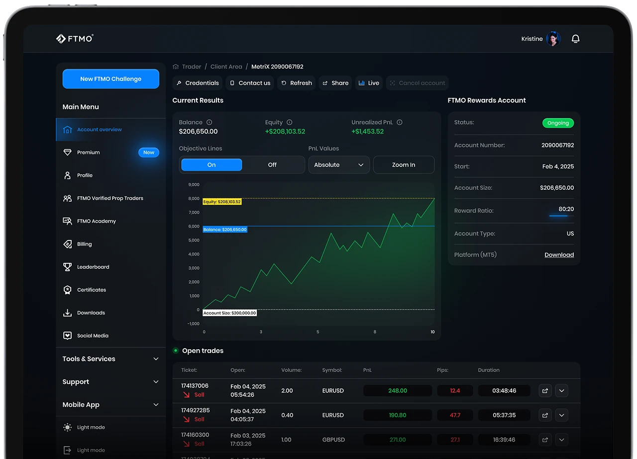Image resolution: width=637 pixels, height=459 pixels.
Task: Click the Downloads icon in sidebar
Action: 68,313
